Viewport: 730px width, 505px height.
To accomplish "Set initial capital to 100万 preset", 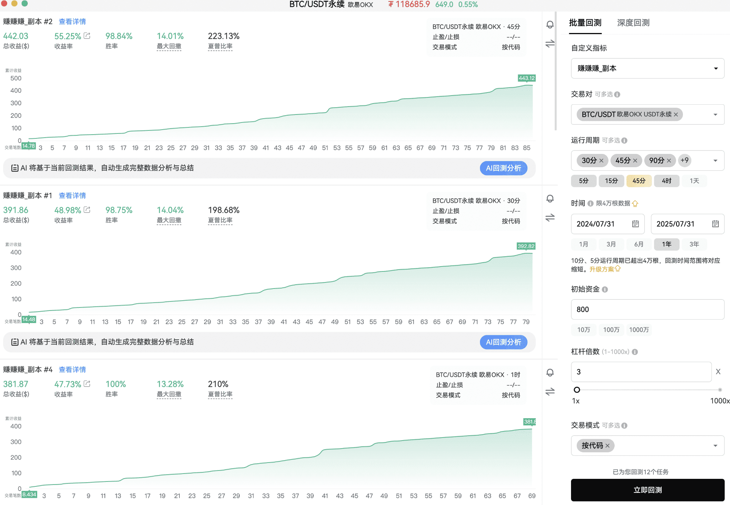I will (x=611, y=330).
